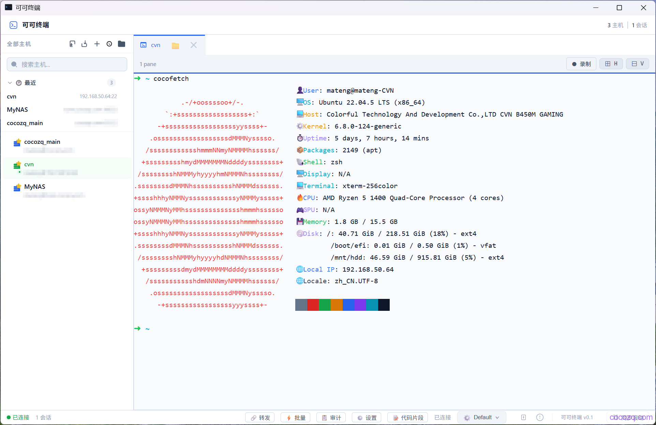Click the cocofetch command text
Screen dimensions: 656x425
pos(171,78)
